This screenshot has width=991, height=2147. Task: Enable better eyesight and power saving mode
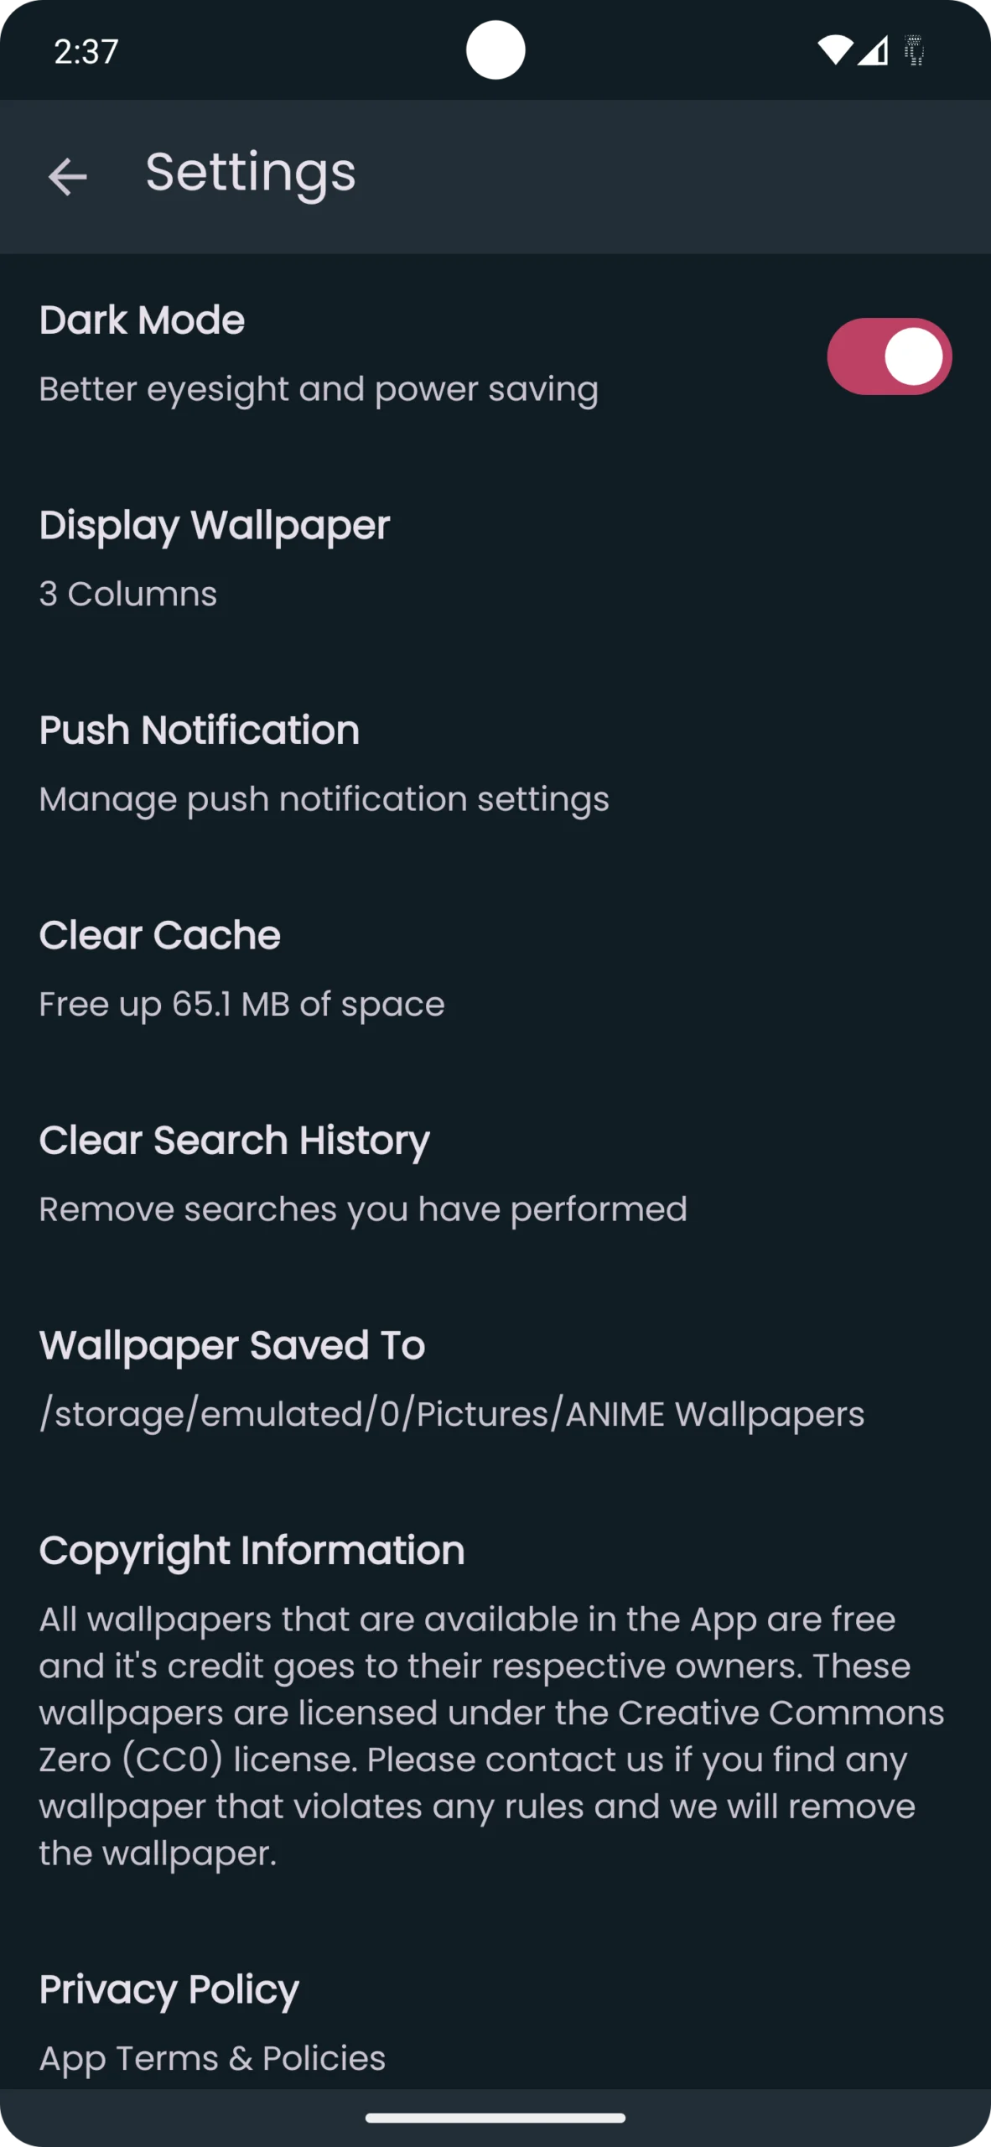coord(890,356)
